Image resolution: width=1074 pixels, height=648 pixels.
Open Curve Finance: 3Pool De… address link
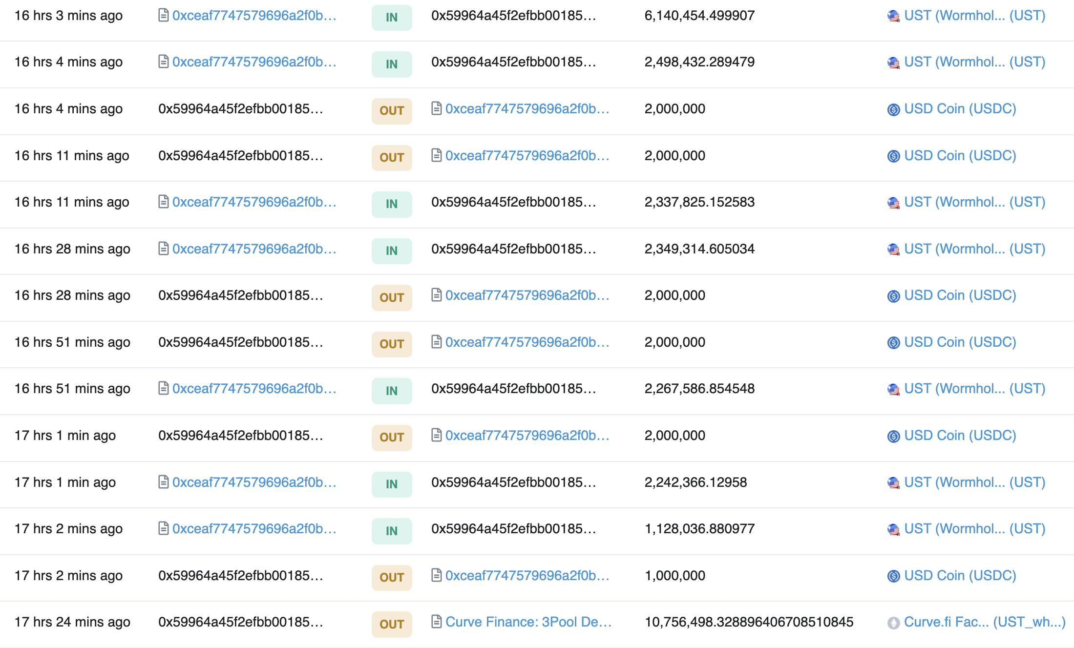click(x=528, y=622)
